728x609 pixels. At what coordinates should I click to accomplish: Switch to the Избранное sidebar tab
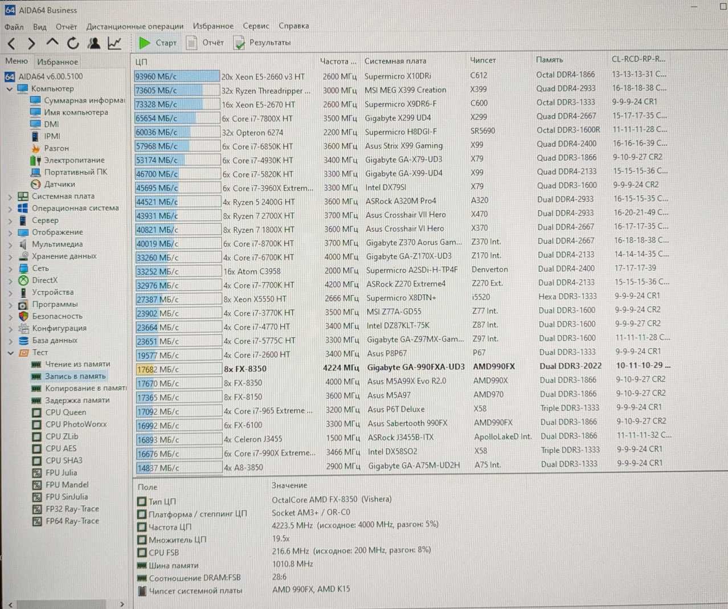click(58, 62)
